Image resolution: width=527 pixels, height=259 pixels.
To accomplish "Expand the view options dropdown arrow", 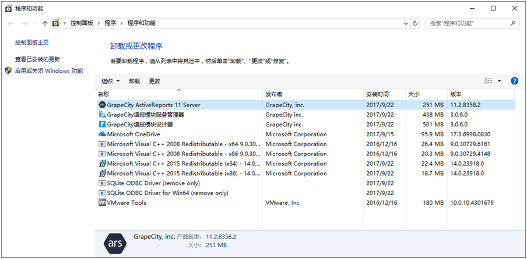I will (500, 81).
